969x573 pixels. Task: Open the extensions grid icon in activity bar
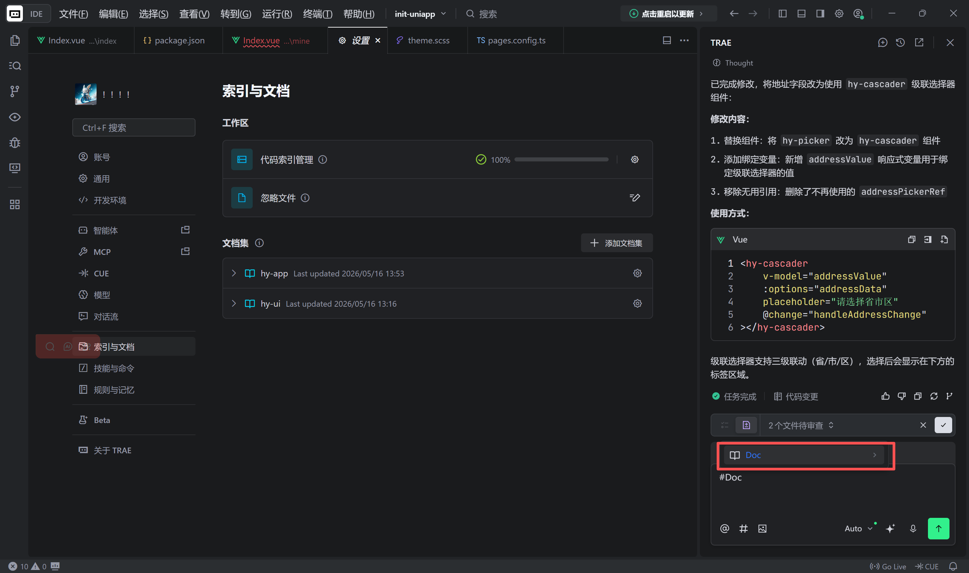pyautogui.click(x=15, y=204)
